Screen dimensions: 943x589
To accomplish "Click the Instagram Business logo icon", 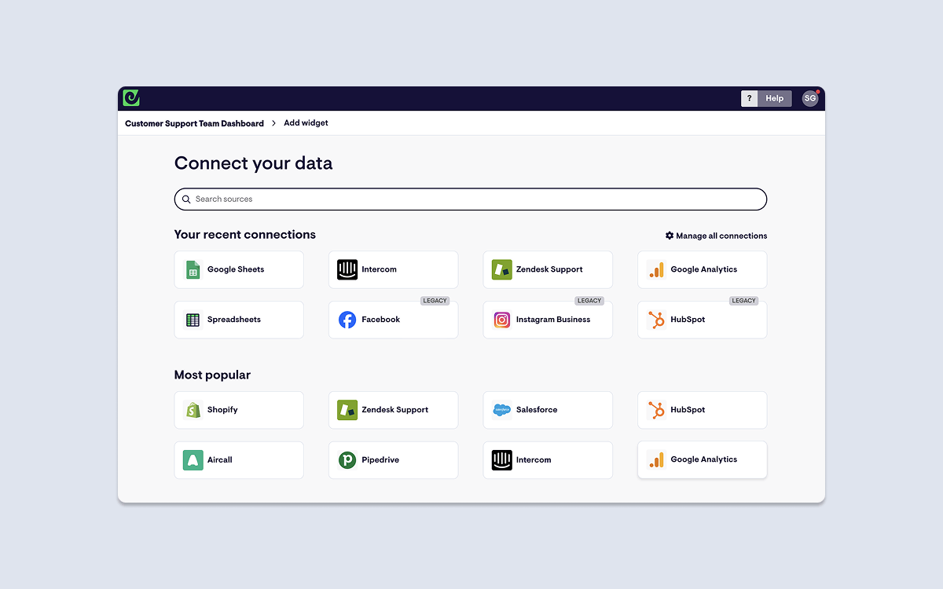I will (x=501, y=320).
